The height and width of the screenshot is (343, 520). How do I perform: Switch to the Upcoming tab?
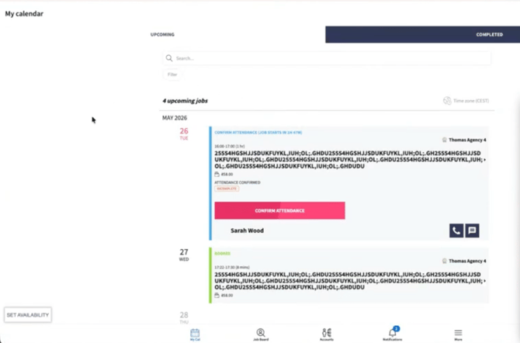tap(162, 34)
